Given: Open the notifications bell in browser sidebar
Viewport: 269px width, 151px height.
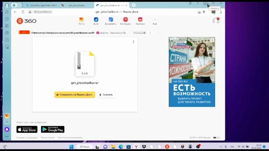Looking at the screenshot, I should 7,12.
